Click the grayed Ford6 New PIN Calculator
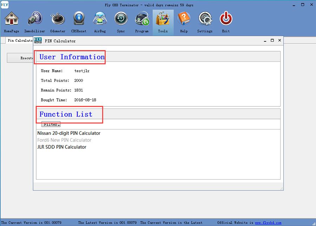Viewport: 316px width, 226px height. [x=64, y=140]
